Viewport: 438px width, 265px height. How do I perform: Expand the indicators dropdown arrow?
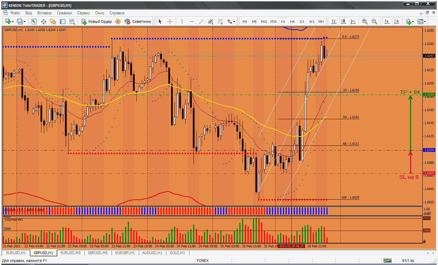413,21
